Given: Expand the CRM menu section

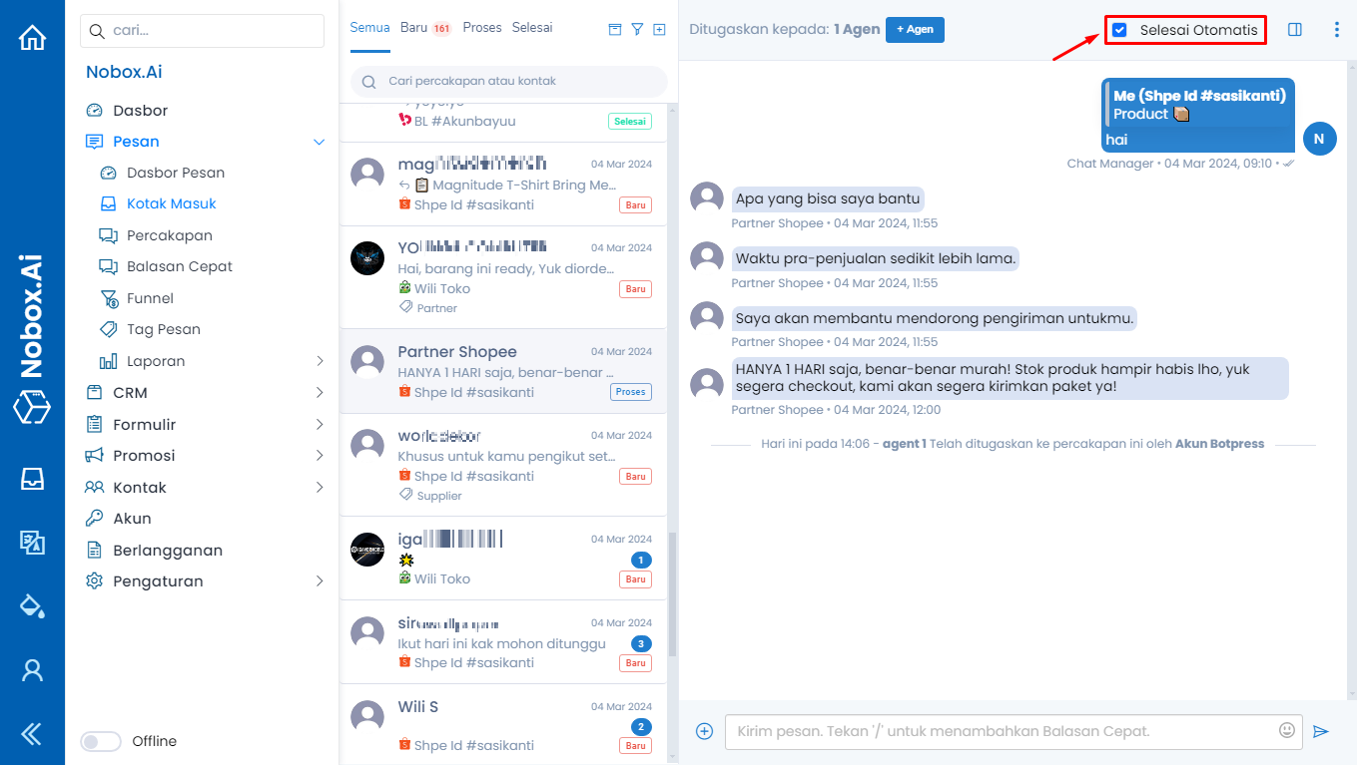Looking at the screenshot, I should click(x=206, y=393).
